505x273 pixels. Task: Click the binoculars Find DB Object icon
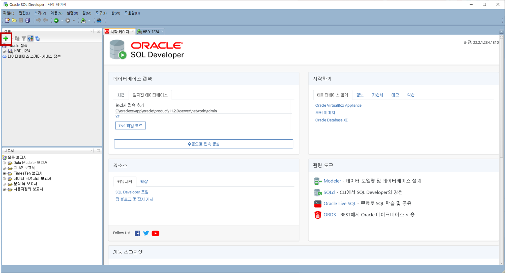[x=99, y=21]
